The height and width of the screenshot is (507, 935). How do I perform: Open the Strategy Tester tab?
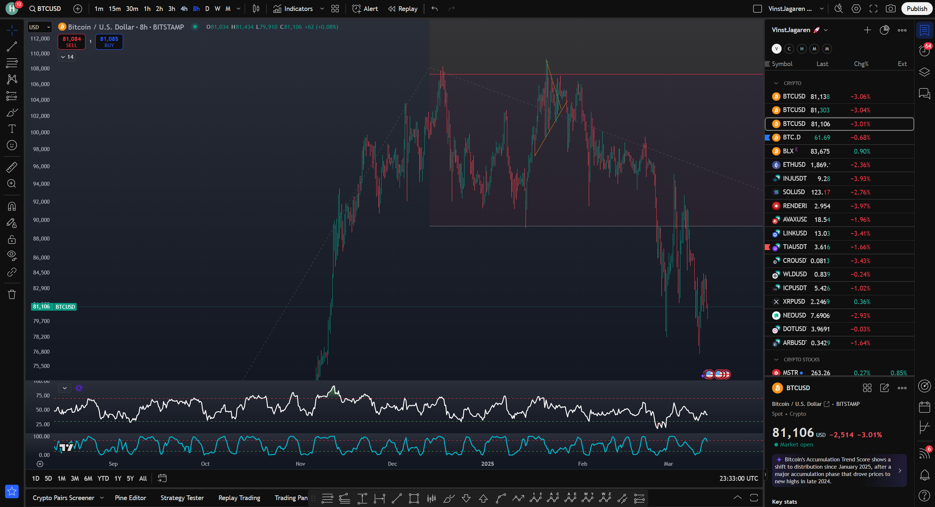click(x=182, y=498)
